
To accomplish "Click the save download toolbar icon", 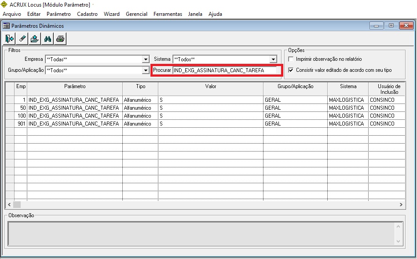I will 35,39.
